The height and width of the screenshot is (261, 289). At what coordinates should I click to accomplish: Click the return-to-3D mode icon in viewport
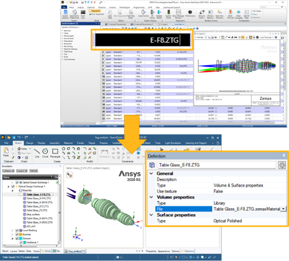tap(69, 175)
